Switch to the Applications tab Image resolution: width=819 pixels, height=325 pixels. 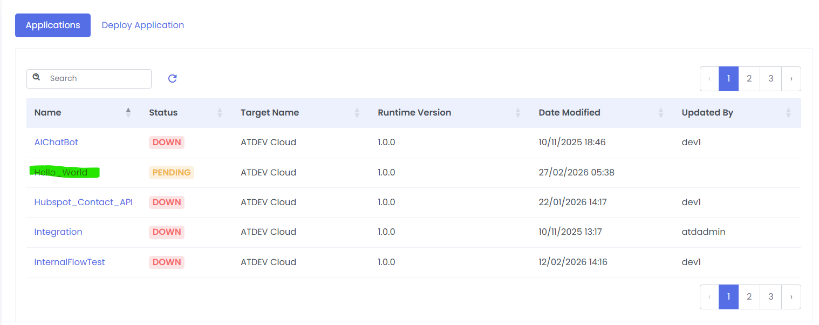(x=53, y=25)
